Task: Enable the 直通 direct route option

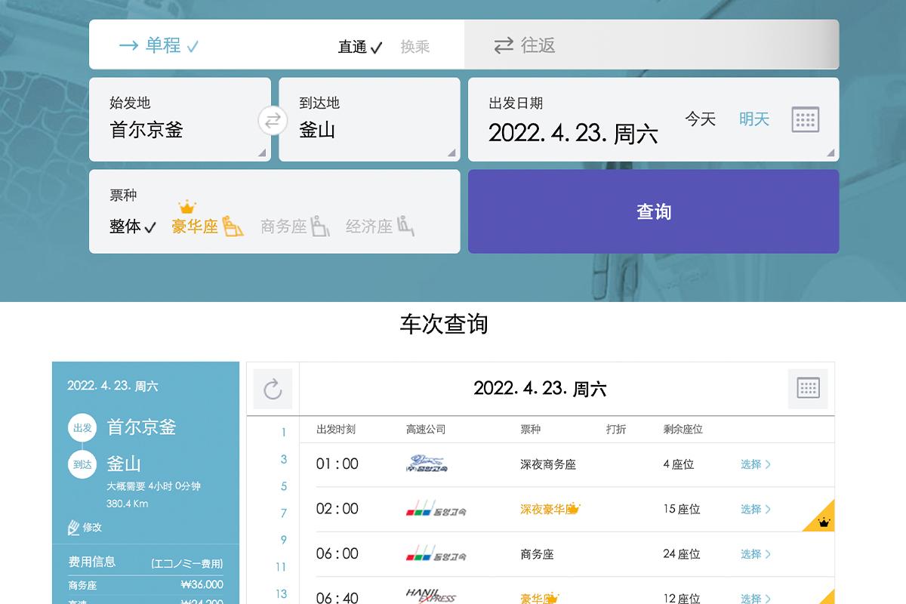Action: pyautogui.click(x=359, y=45)
